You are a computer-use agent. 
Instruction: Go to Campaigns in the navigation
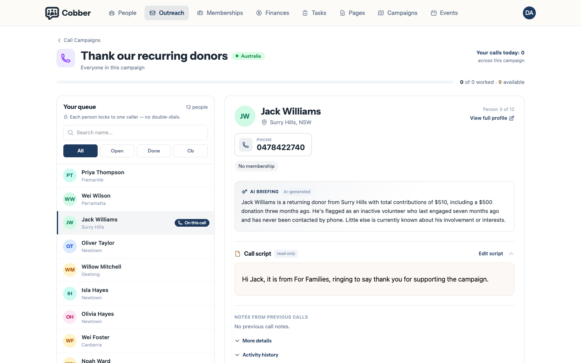[397, 13]
